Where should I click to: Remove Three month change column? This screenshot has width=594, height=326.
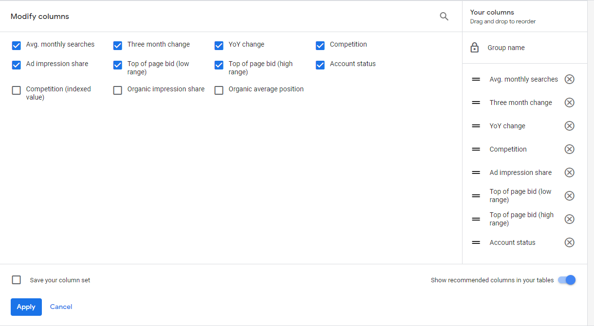[x=569, y=103]
